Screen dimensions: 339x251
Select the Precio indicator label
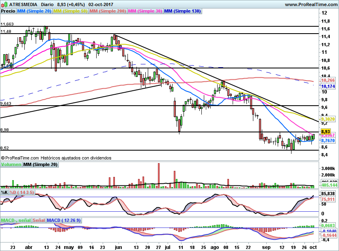(8, 11)
